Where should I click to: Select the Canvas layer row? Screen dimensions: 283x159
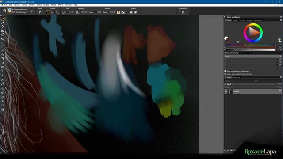pyautogui.click(x=252, y=91)
